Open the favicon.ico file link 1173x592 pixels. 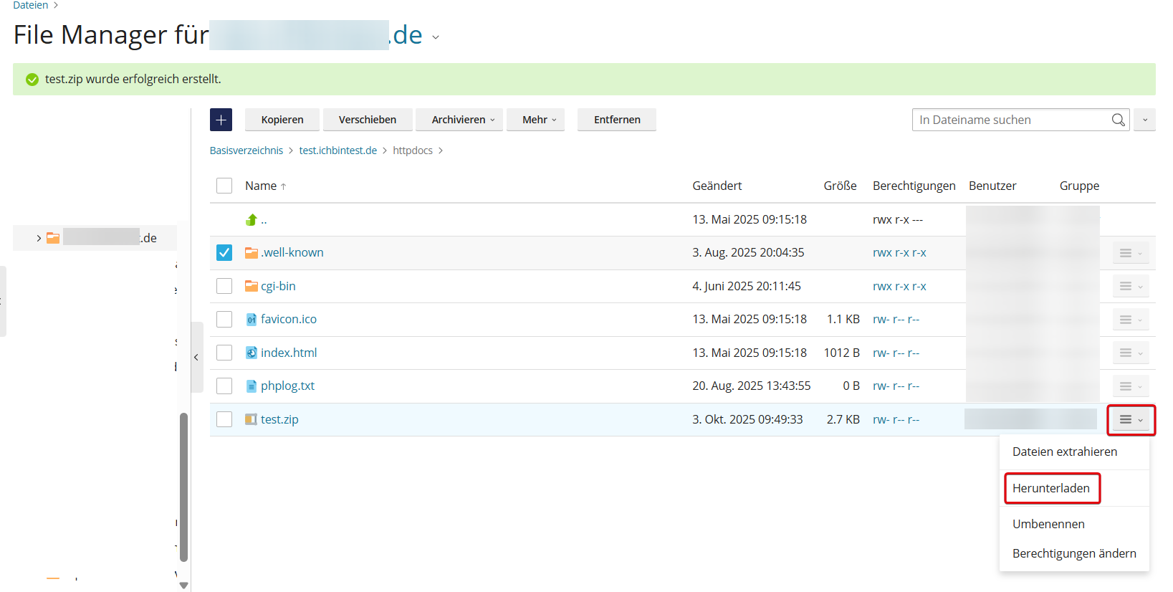(x=289, y=319)
